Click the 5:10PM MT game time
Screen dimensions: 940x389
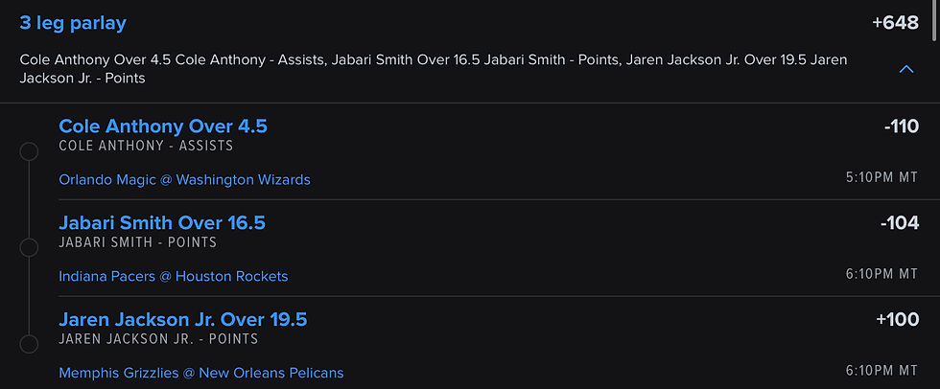881,178
